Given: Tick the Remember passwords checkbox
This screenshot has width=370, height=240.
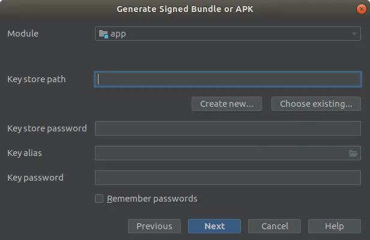Looking at the screenshot, I should 99,199.
